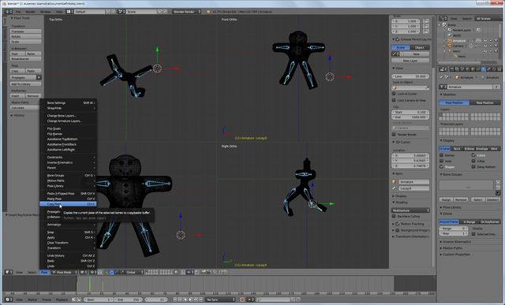Viewport: 505px width, 305px height.
Task: Open the Timeline editor type selector
Action: coord(9,299)
